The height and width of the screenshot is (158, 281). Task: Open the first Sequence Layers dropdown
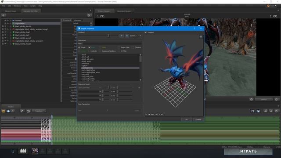tap(90, 88)
